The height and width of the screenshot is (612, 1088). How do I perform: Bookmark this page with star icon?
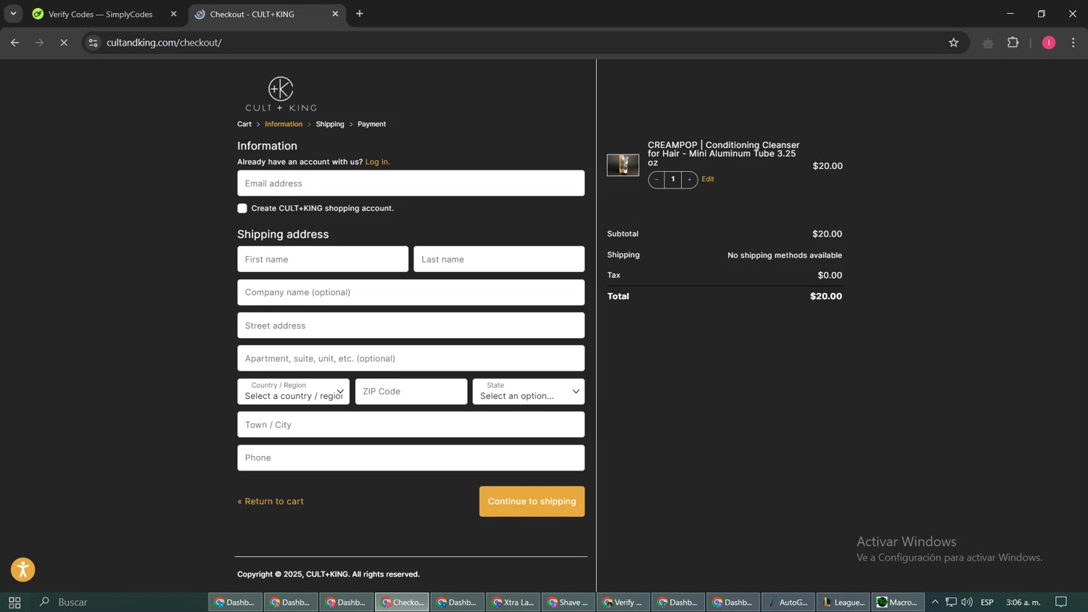coord(954,43)
